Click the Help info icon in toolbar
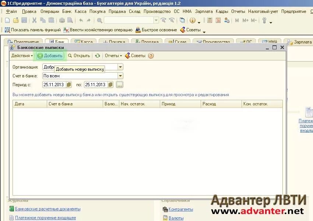313x221 pixels. coord(193,20)
